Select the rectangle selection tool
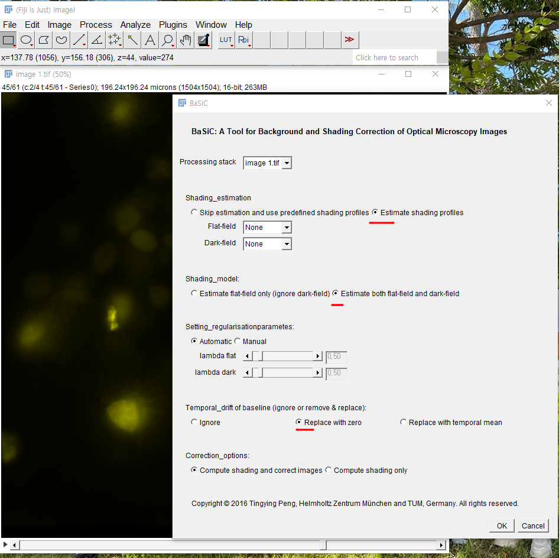 coord(8,40)
